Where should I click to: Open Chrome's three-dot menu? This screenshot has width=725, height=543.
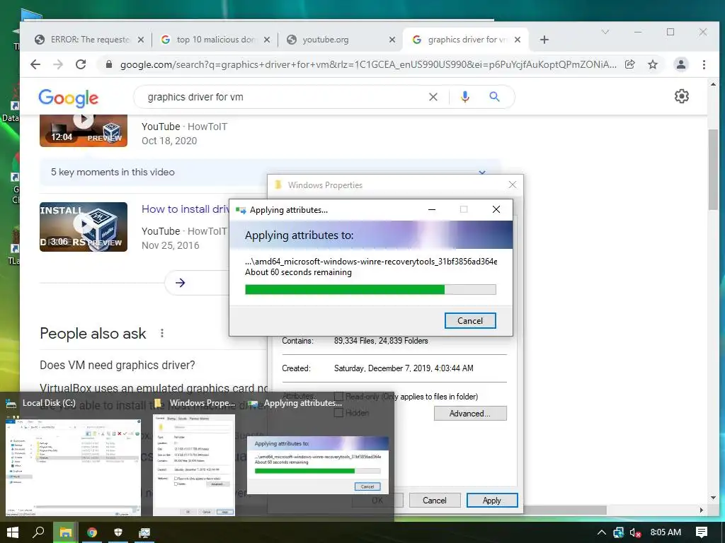click(704, 64)
